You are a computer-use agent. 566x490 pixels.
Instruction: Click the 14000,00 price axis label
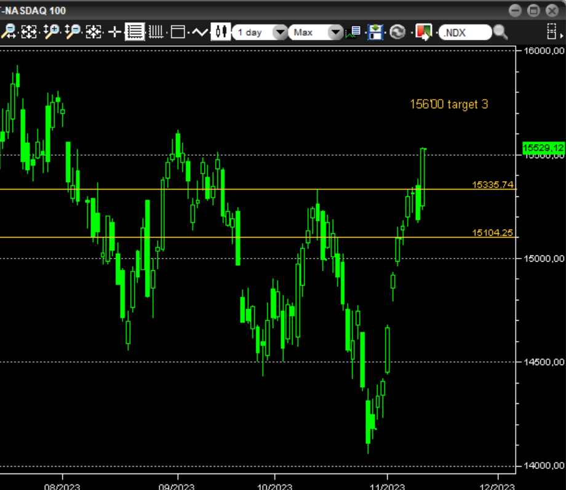click(544, 465)
